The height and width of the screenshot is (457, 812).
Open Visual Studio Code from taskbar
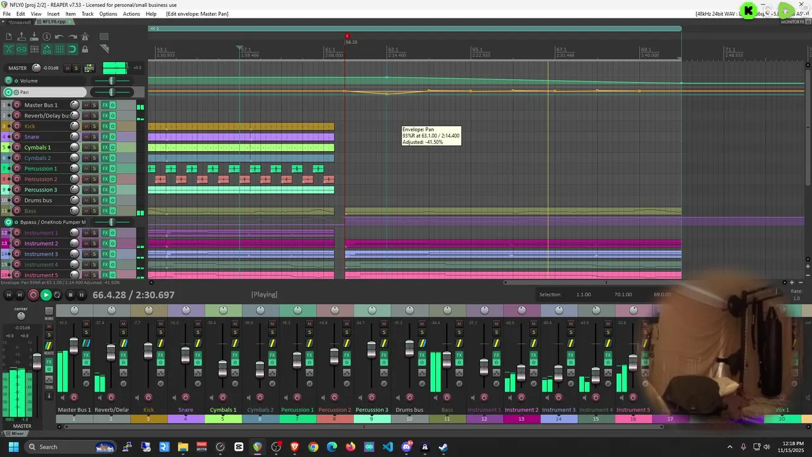coord(388,447)
